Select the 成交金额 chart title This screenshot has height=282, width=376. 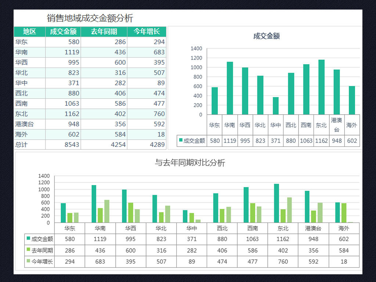click(x=267, y=36)
